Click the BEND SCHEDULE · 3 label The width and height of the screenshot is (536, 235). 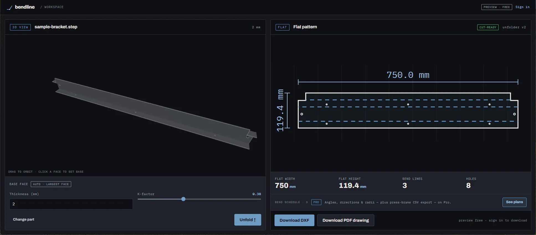tap(291, 202)
